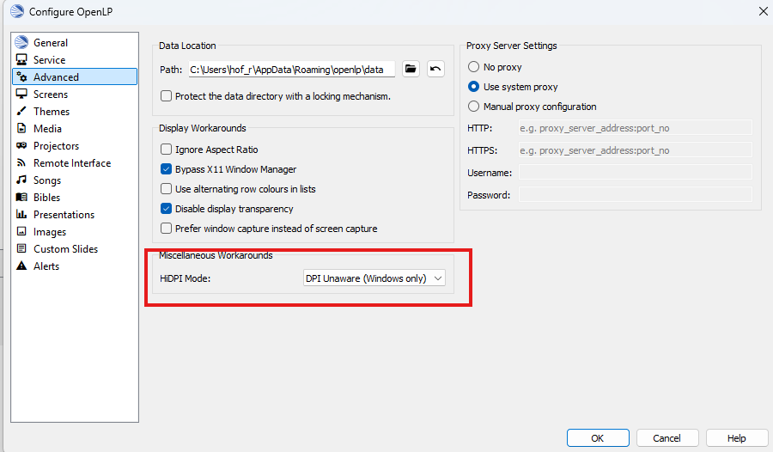Select the Songs music note icon
The height and width of the screenshot is (452, 773).
[22, 180]
